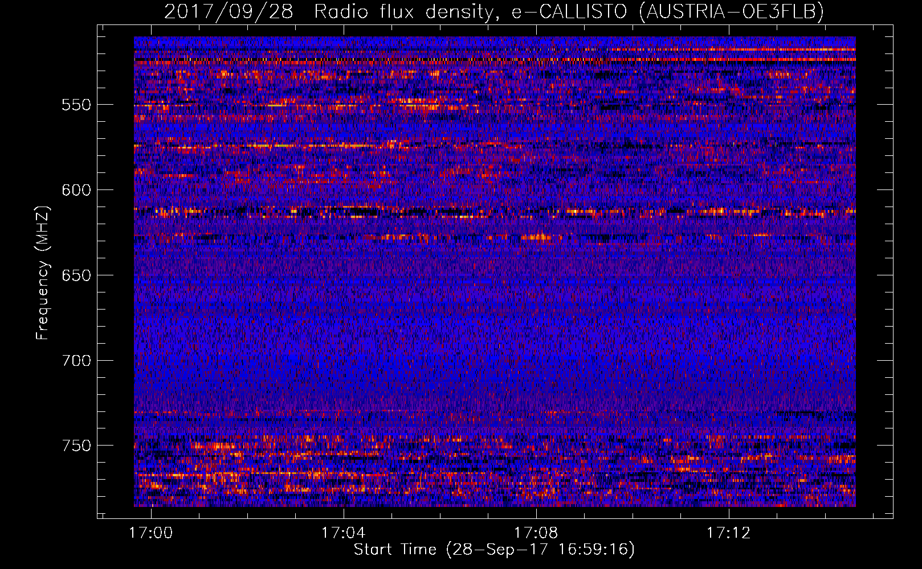This screenshot has height=569, width=922.
Task: Click the 750 frequency tick label
Action: click(76, 446)
